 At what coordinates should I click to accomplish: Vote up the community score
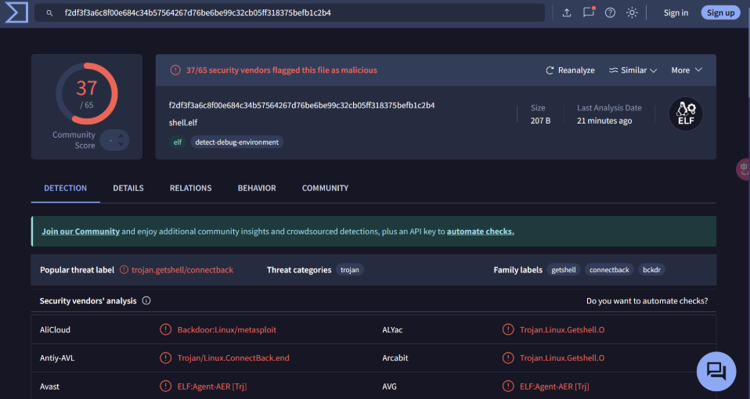click(x=121, y=136)
